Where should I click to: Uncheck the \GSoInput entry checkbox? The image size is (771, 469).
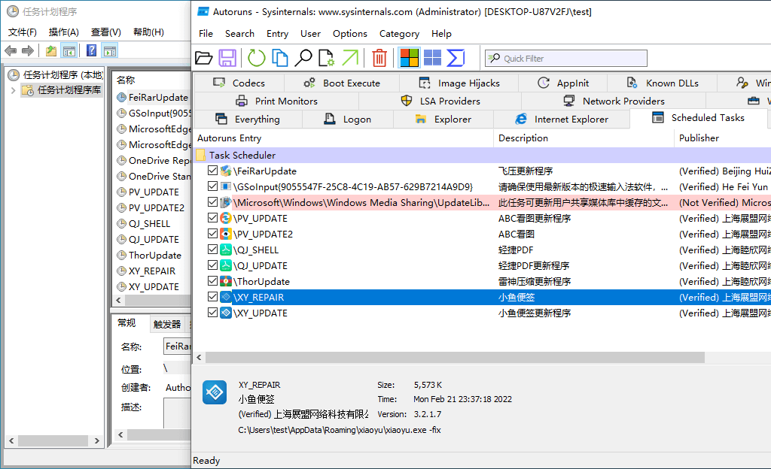[212, 186]
